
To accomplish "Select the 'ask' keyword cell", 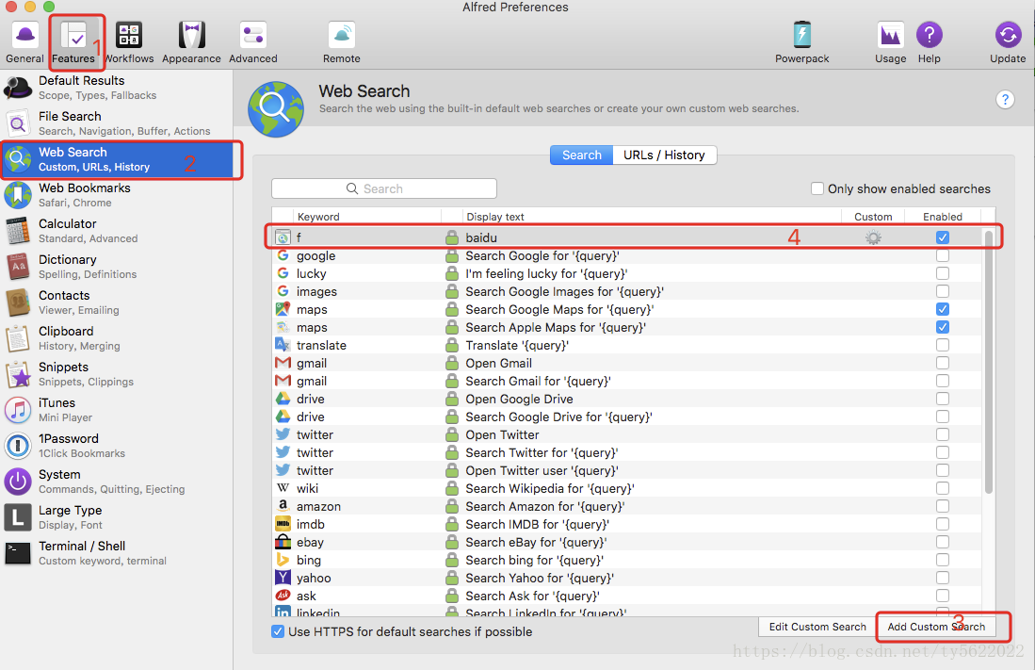I will [x=306, y=596].
